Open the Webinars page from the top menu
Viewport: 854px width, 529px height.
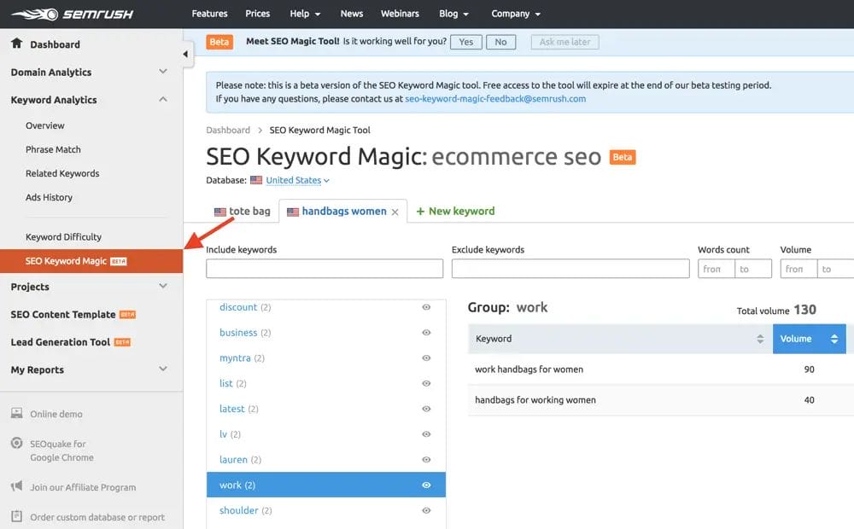click(x=400, y=14)
